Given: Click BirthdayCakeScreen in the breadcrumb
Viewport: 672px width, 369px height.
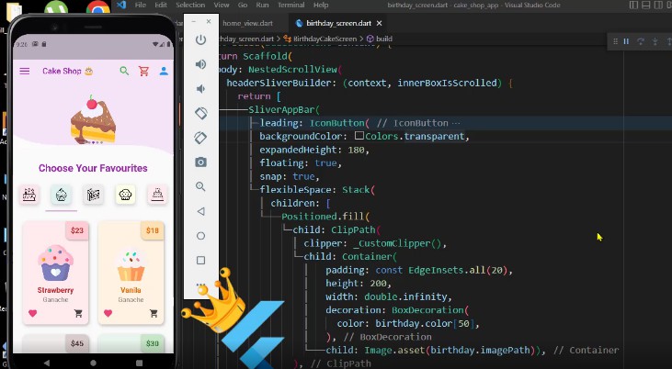Looking at the screenshot, I should pyautogui.click(x=325, y=39).
